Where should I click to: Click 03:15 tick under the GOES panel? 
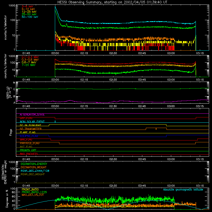click(200, 106)
